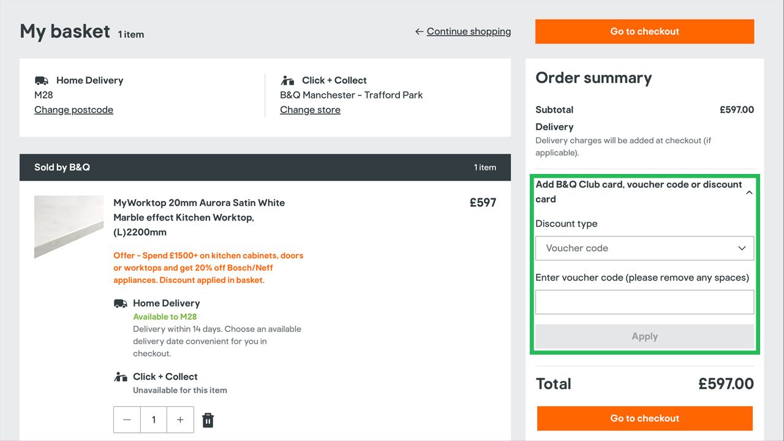
Task: Click the quantity field showing 1
Action: (x=154, y=420)
